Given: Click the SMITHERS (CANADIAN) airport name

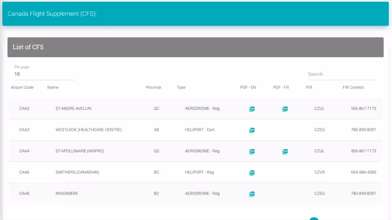Looking at the screenshot, I should tap(77, 172).
